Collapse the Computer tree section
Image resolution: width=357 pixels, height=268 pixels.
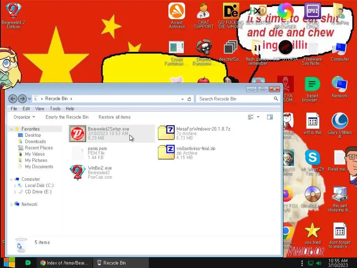pyautogui.click(x=11, y=180)
